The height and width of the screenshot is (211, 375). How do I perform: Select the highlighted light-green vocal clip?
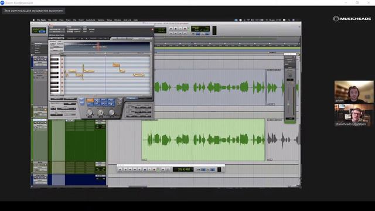click(203, 140)
